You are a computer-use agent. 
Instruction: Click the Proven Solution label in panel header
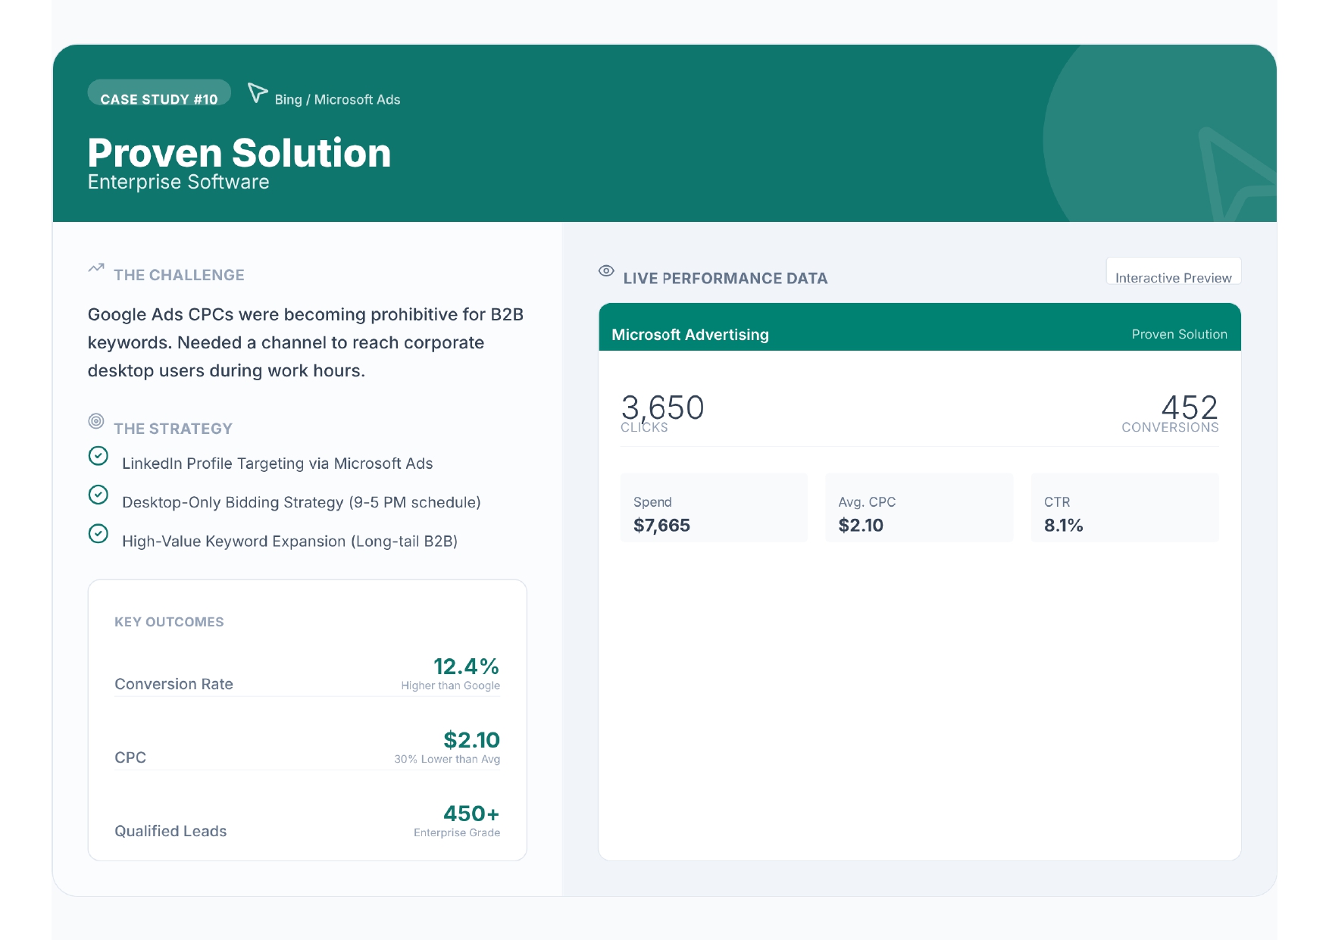click(1179, 334)
